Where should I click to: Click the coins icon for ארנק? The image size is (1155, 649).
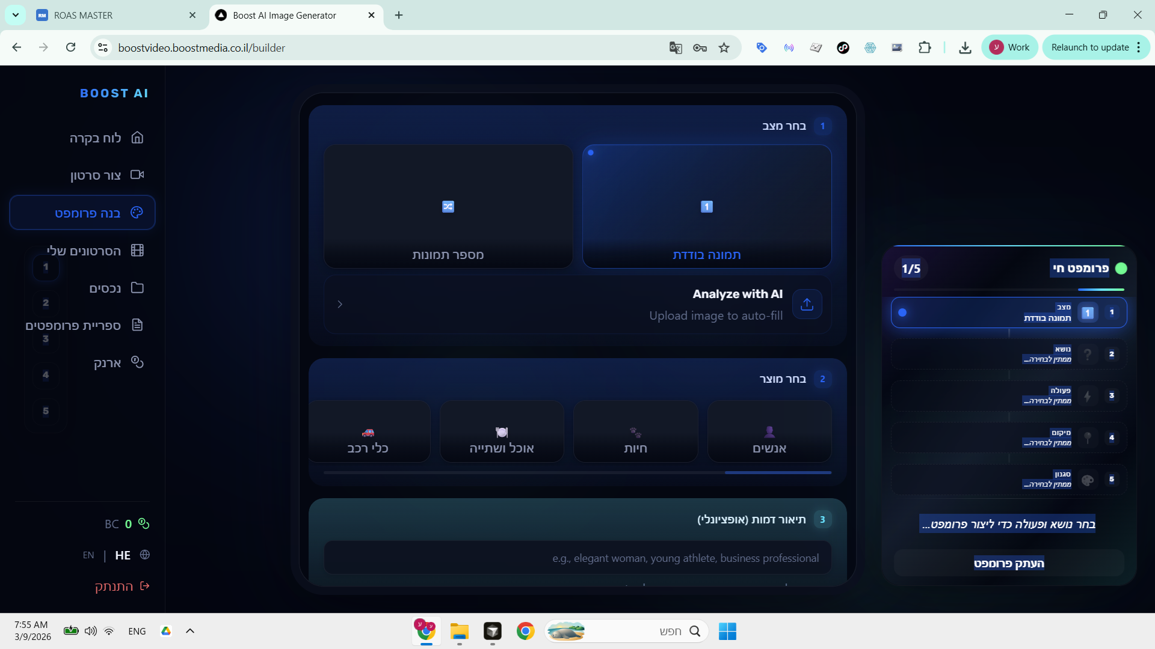(x=137, y=362)
